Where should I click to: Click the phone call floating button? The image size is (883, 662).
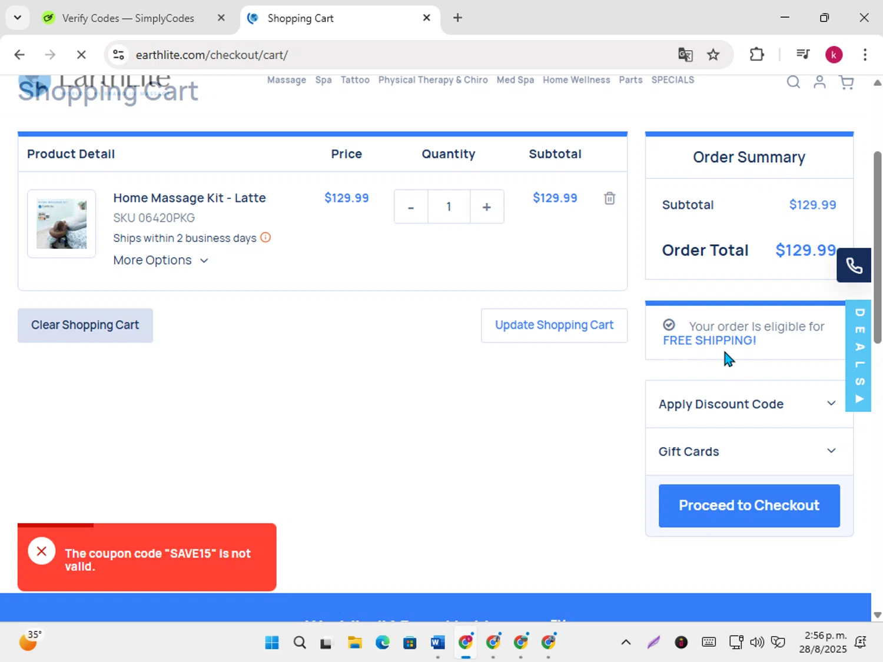pyautogui.click(x=854, y=265)
